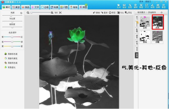Click the 特效展示 breadcrumb text

141,12
